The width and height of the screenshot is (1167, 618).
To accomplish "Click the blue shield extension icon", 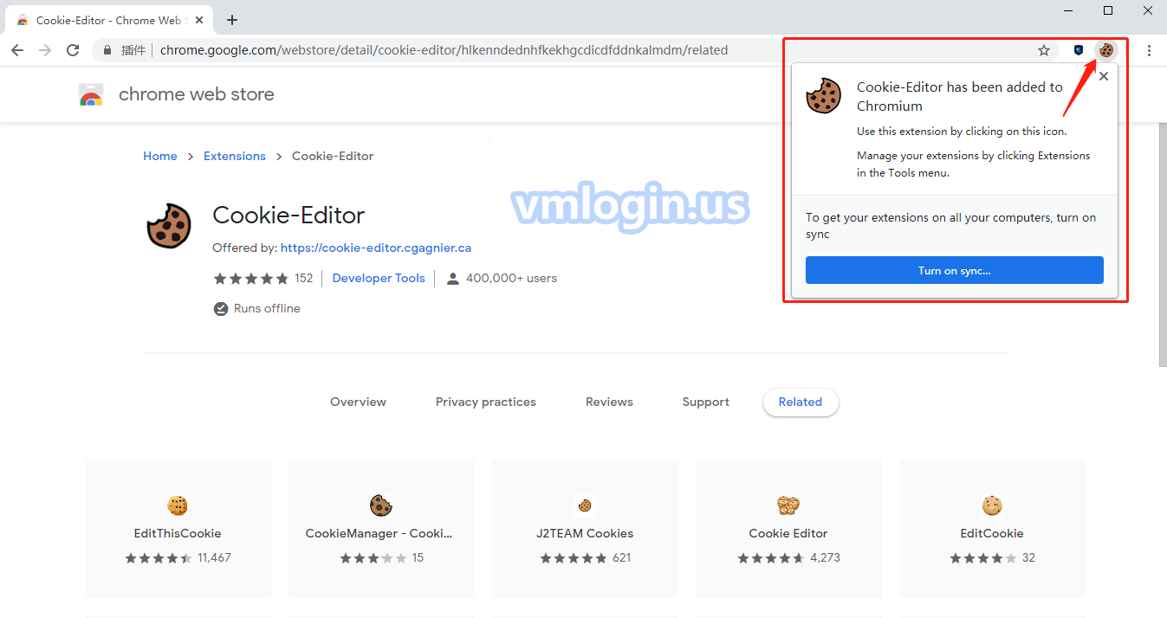I will tap(1079, 50).
